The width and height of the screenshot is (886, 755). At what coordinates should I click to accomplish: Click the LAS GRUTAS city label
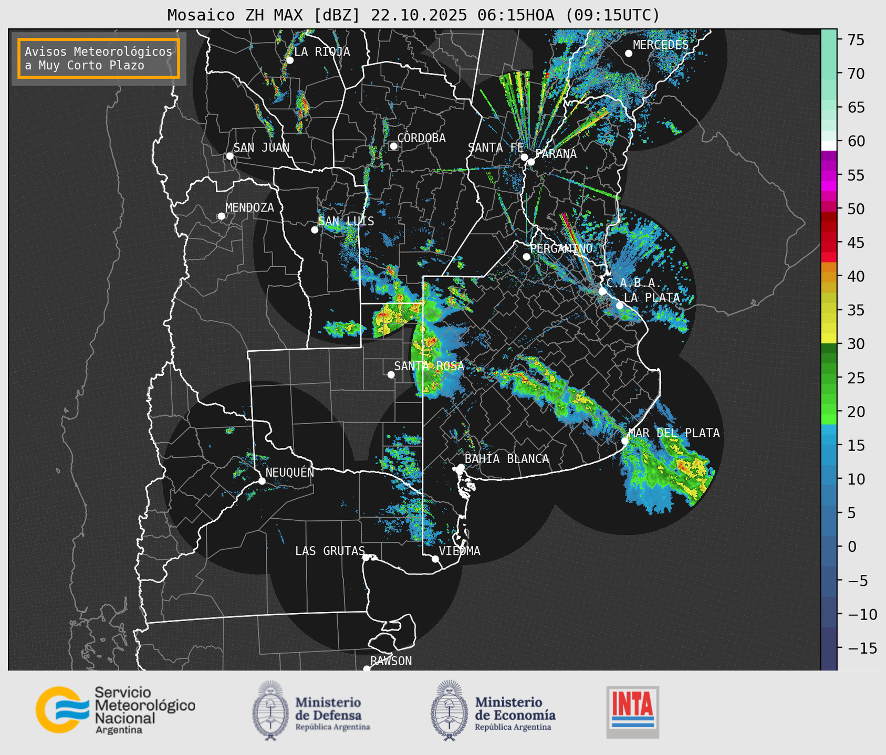(330, 551)
